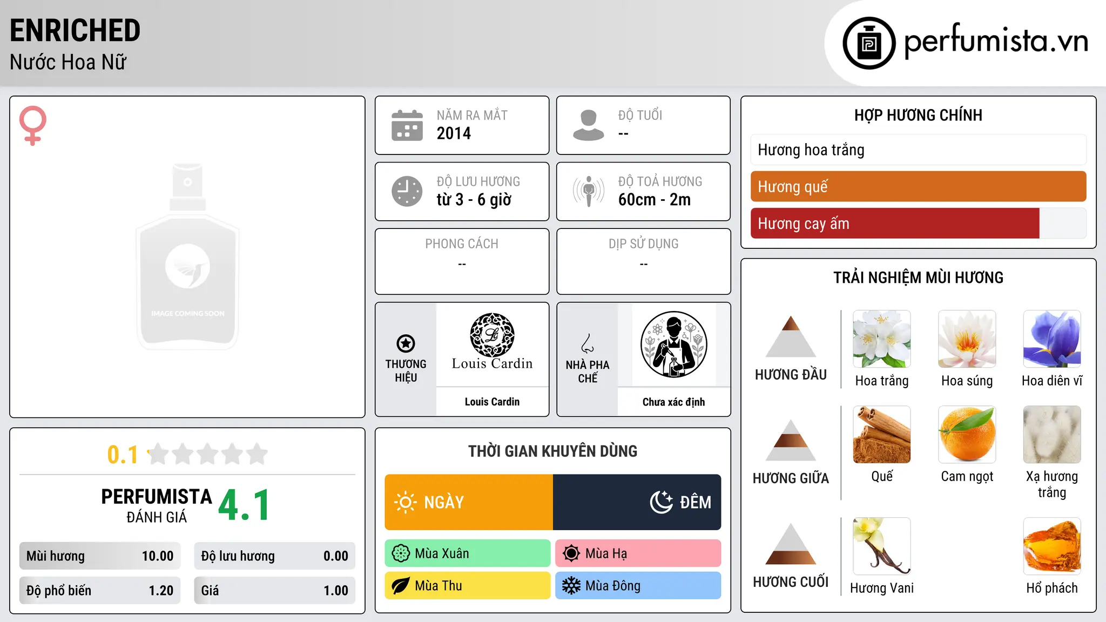
Task: Click the Chưa xác định perfumer label
Action: pyautogui.click(x=674, y=402)
